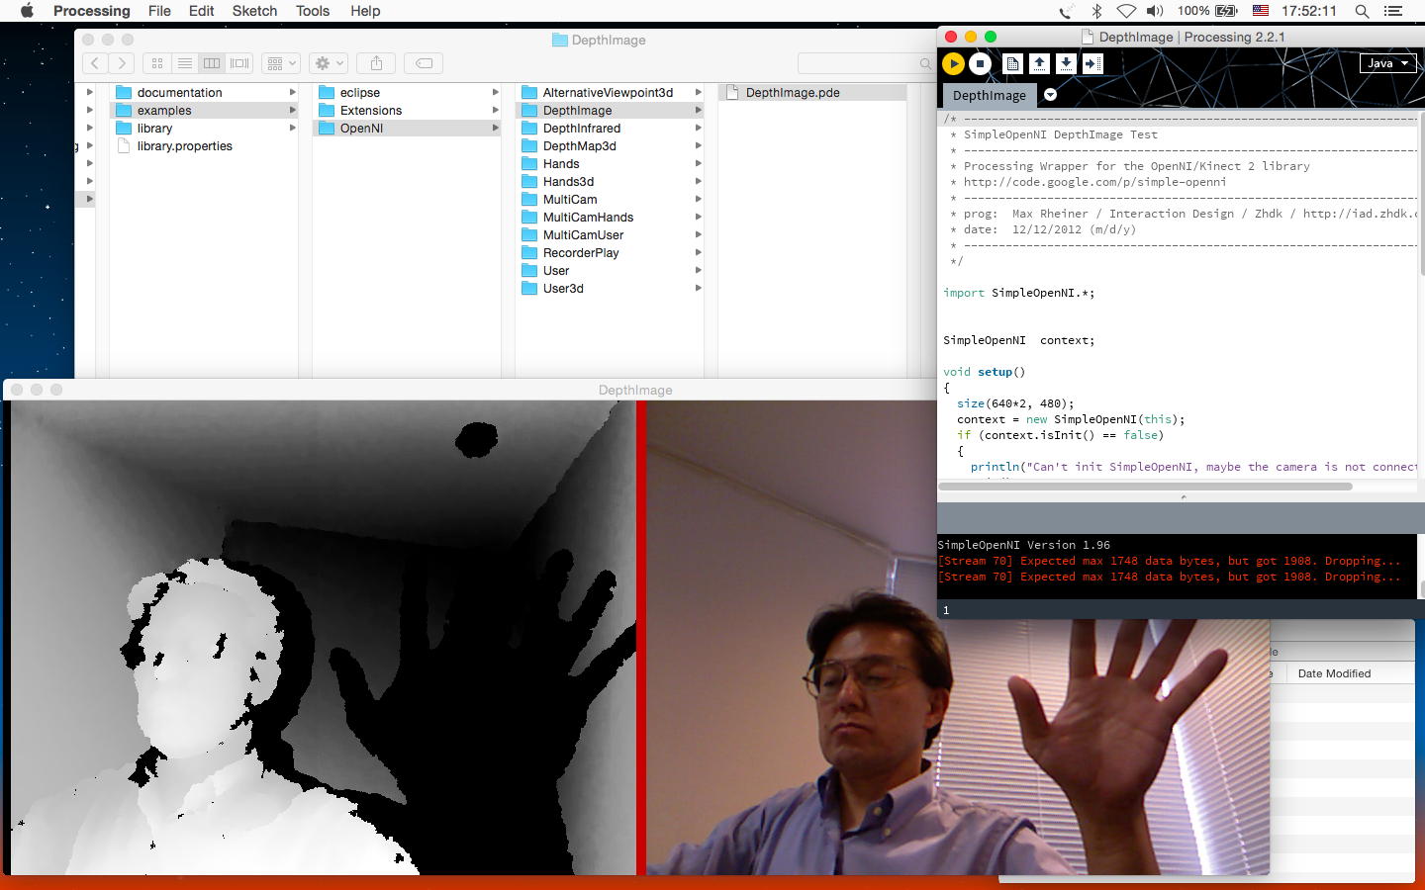Viewport: 1425px width, 890px height.
Task: Create a new sketch in Processing toolbar
Action: click(1013, 63)
